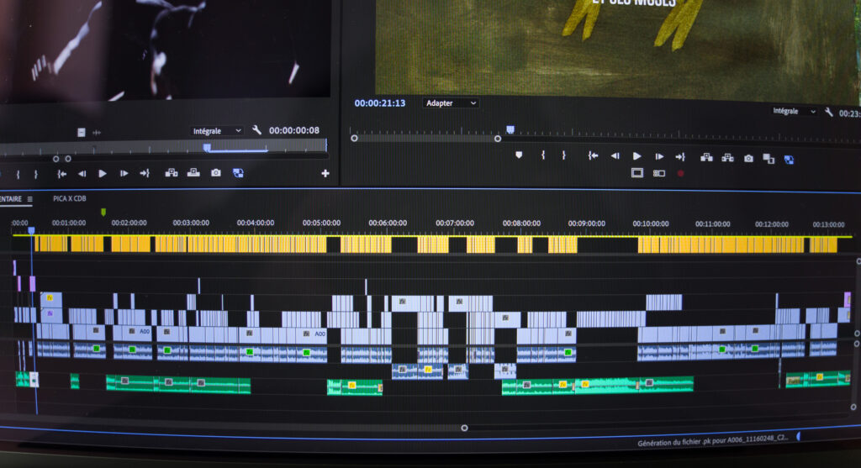Open Source monitor button editor plus

pos(325,174)
